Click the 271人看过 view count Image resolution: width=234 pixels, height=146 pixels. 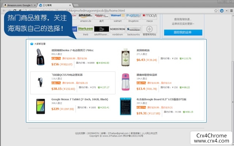pyautogui.click(x=142, y=54)
